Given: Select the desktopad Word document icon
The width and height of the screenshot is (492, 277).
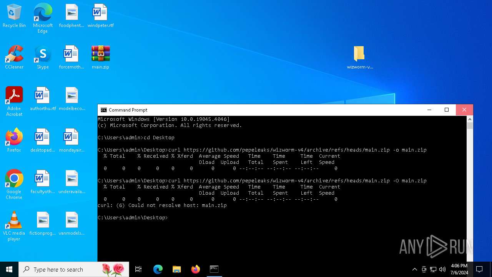Looking at the screenshot, I should (43, 140).
